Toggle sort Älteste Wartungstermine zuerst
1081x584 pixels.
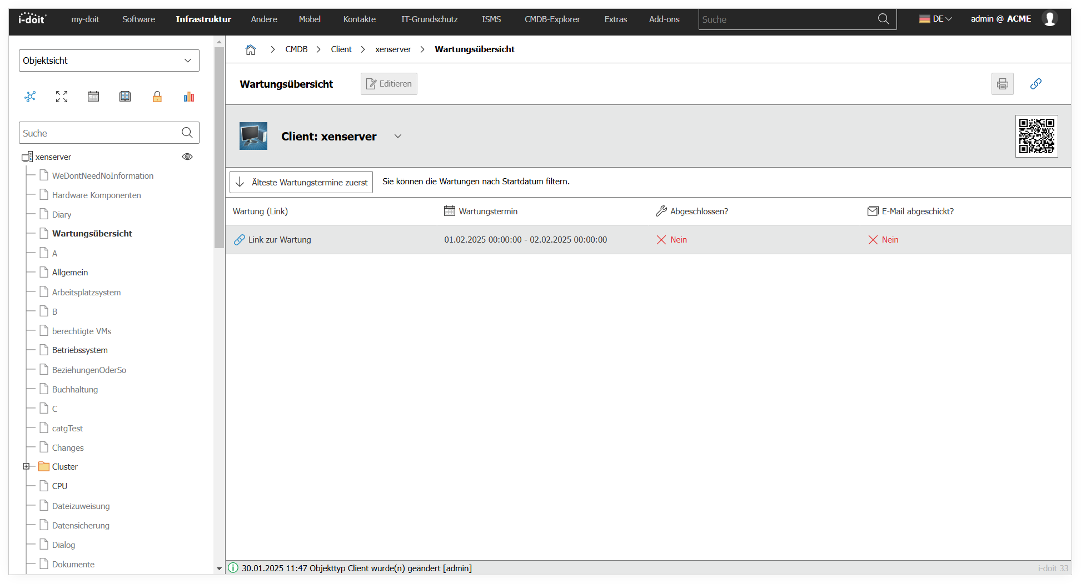[x=301, y=182]
